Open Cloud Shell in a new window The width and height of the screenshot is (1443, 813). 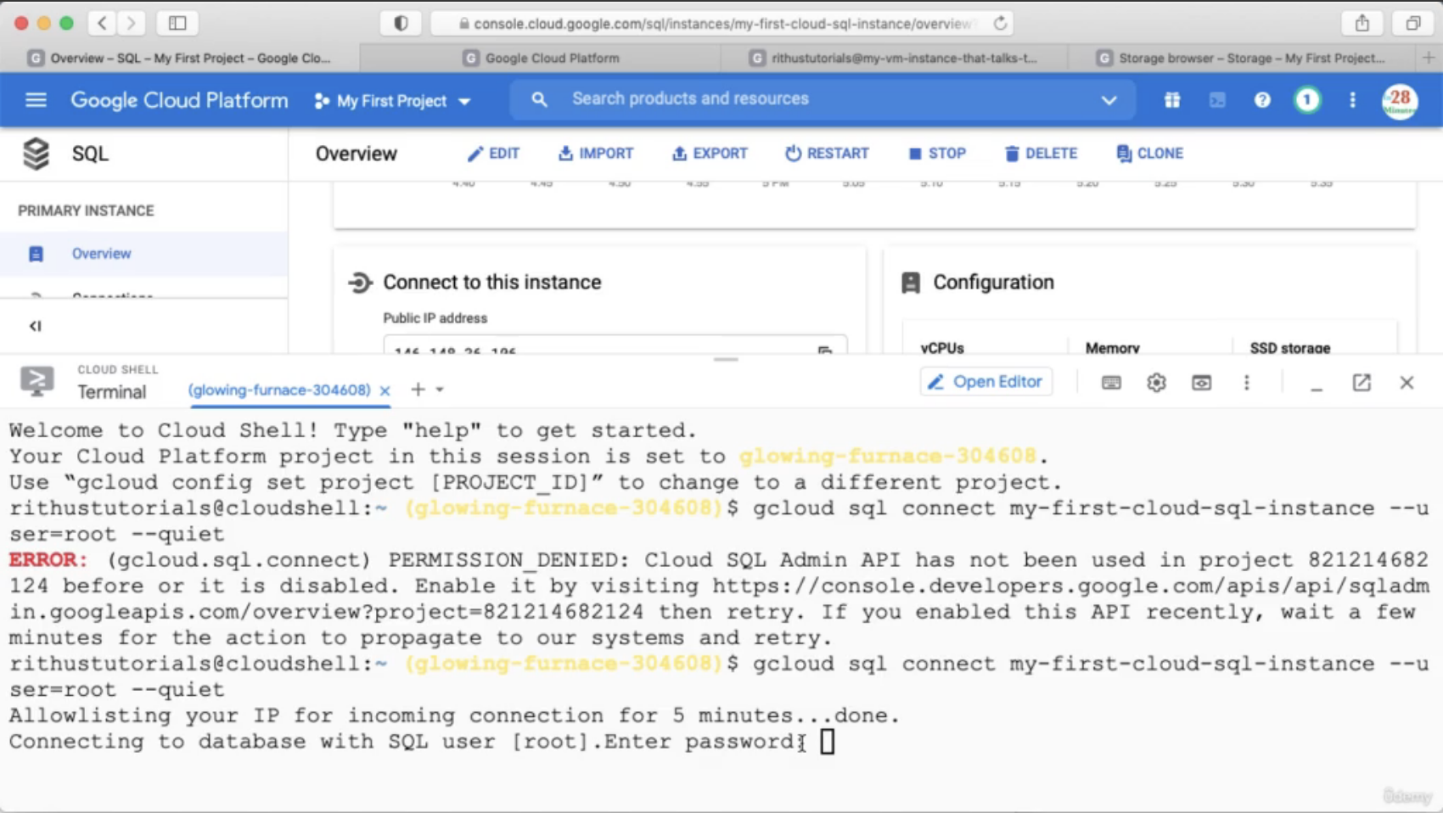(x=1362, y=383)
